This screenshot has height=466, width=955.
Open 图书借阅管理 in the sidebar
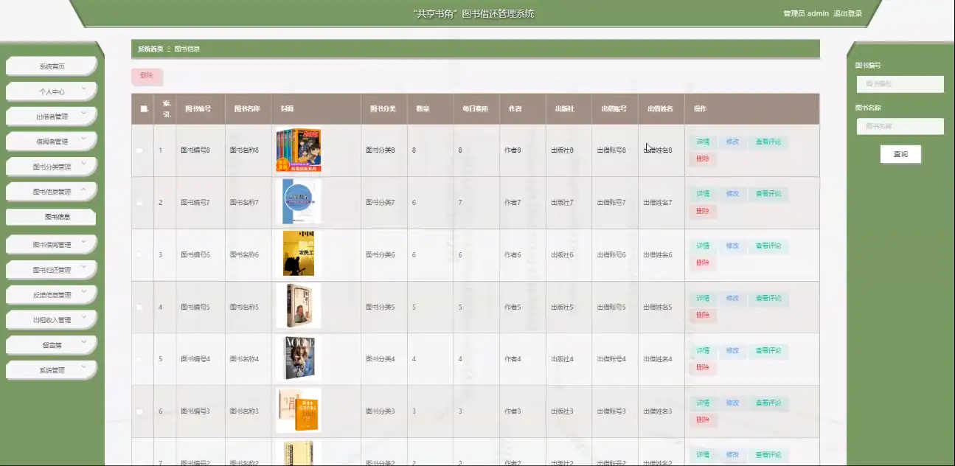click(x=50, y=243)
